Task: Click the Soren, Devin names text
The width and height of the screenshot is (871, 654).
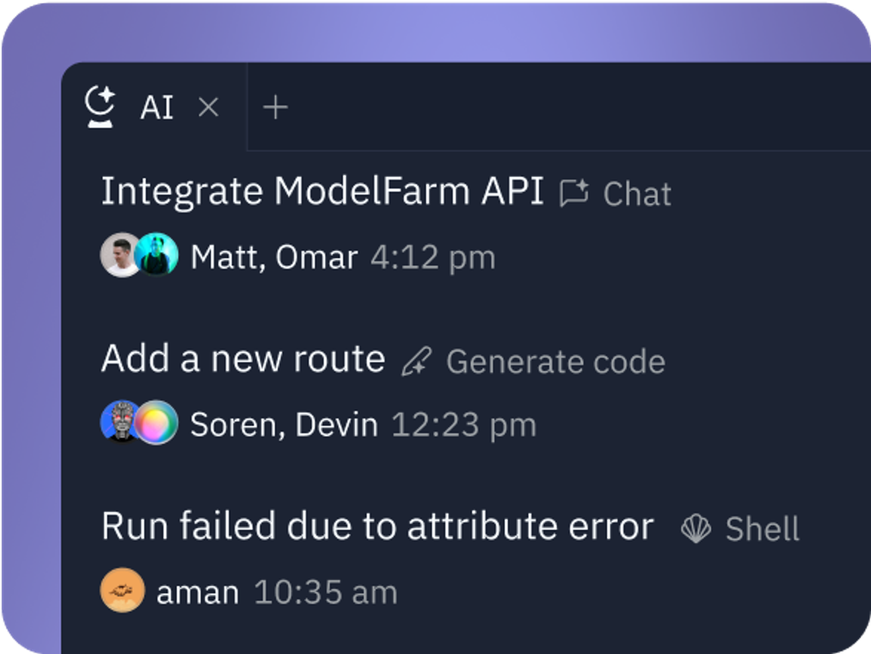Action: (284, 425)
